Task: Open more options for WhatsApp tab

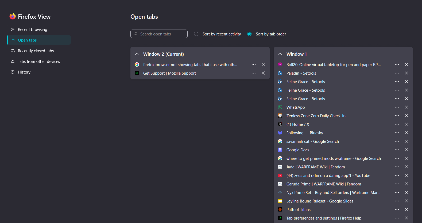Action: 397,107
